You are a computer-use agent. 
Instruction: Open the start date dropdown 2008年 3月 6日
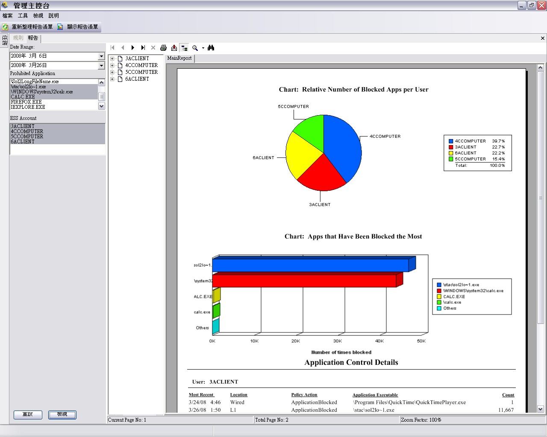101,56
